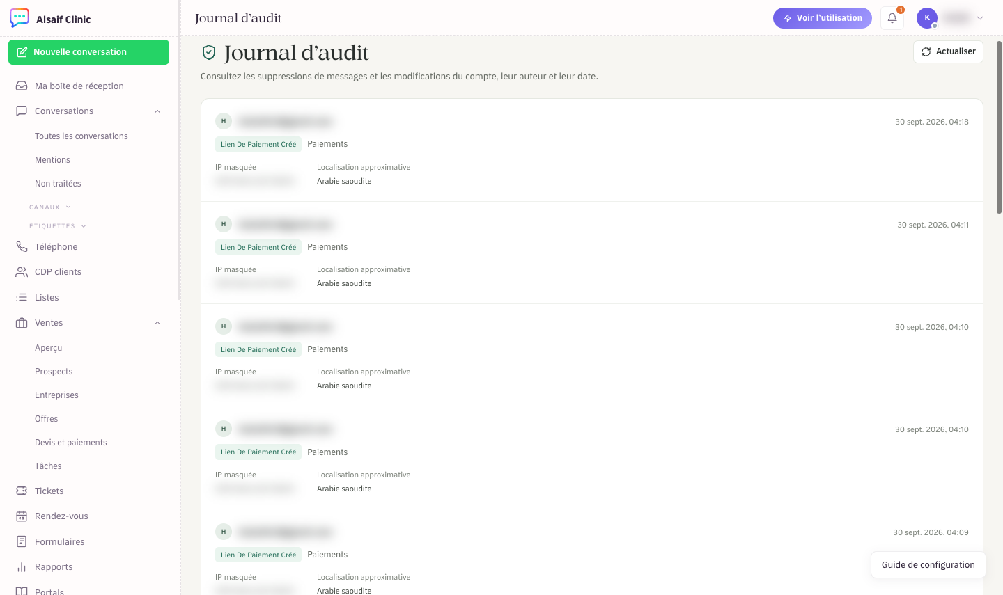Collapse the Conversations section

tap(157, 111)
